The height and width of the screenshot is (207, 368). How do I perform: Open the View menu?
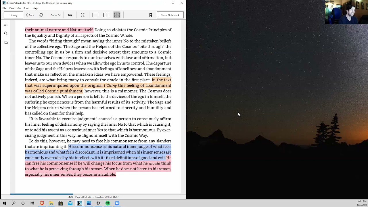coord(12,8)
